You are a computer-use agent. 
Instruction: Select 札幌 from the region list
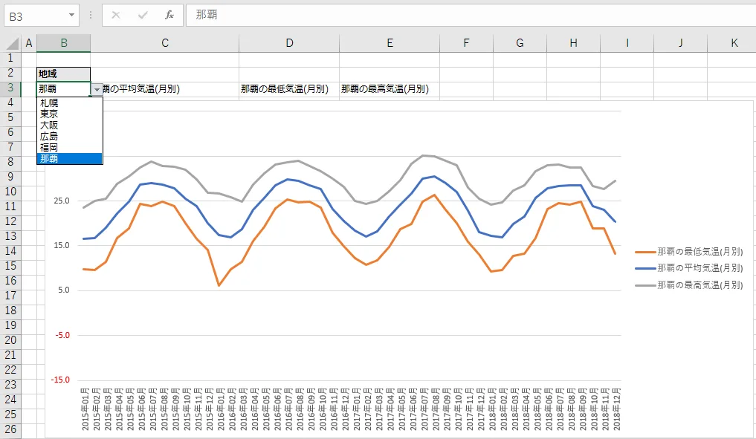(x=49, y=103)
